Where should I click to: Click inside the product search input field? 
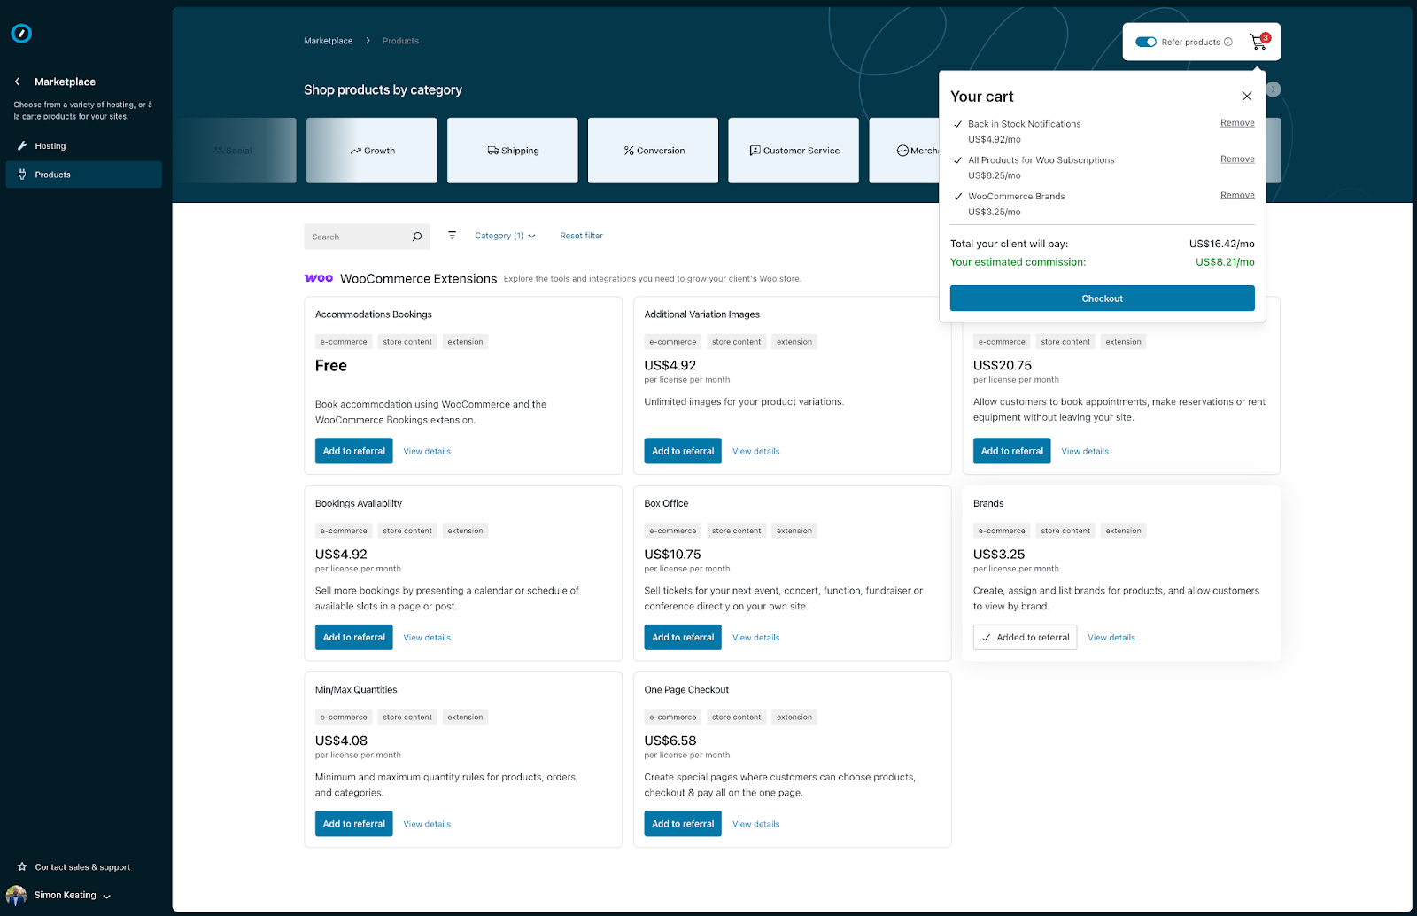click(x=354, y=237)
